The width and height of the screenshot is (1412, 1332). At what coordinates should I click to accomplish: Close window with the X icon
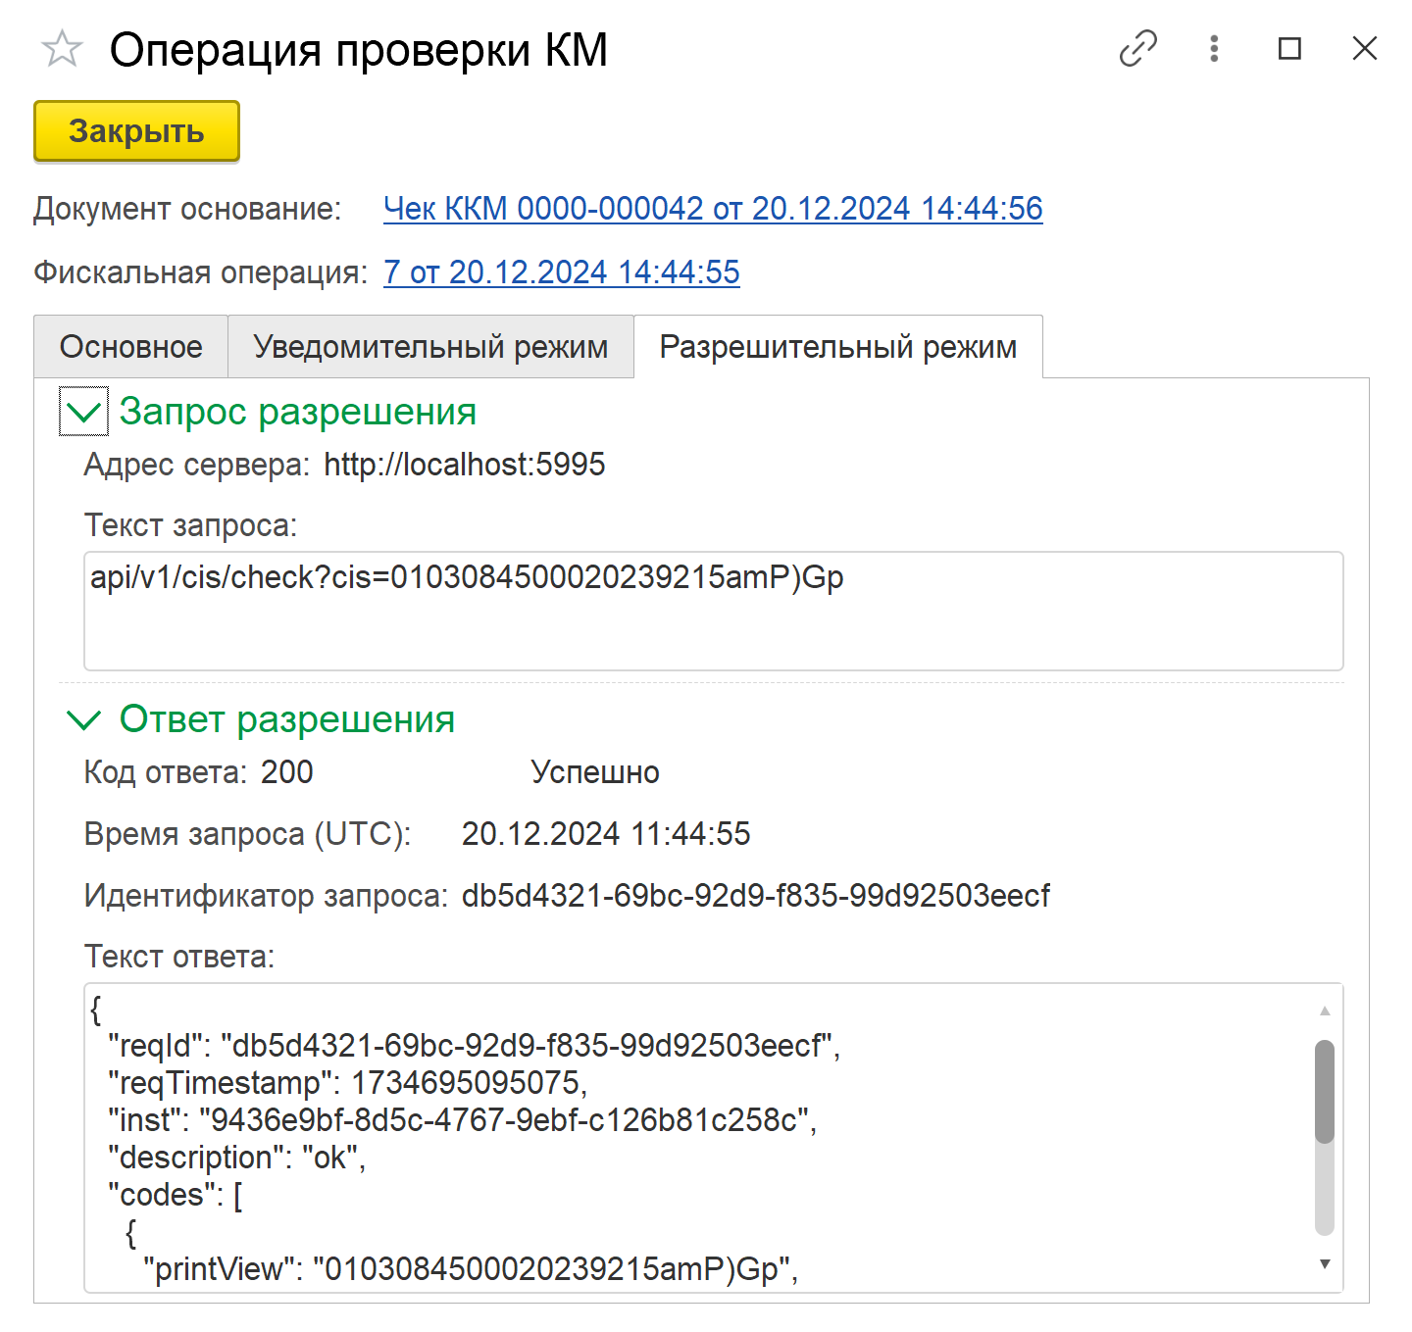tap(1364, 48)
